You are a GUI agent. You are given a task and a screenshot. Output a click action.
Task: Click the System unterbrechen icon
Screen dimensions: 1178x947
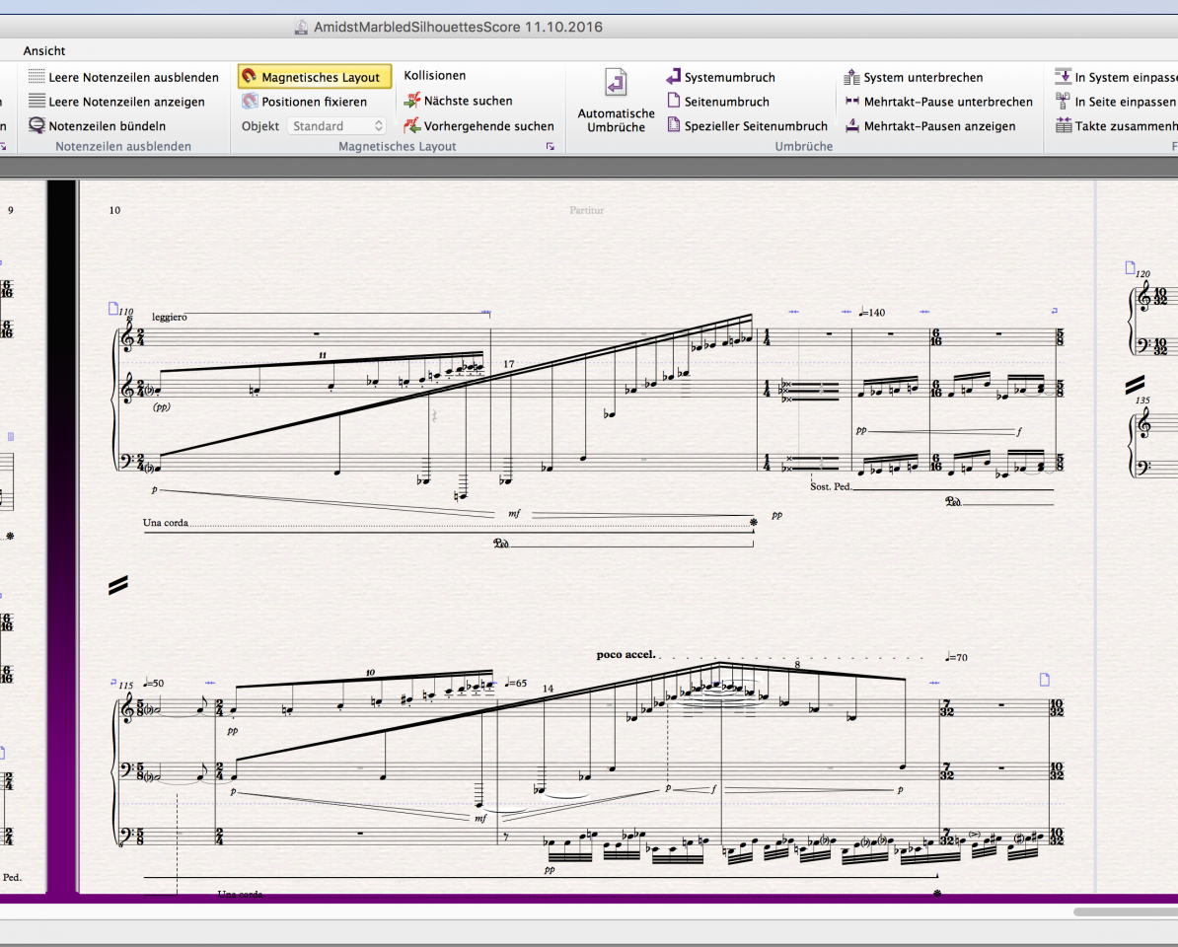(851, 77)
